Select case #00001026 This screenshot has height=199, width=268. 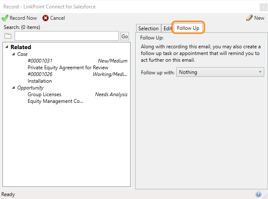pyautogui.click(x=40, y=74)
